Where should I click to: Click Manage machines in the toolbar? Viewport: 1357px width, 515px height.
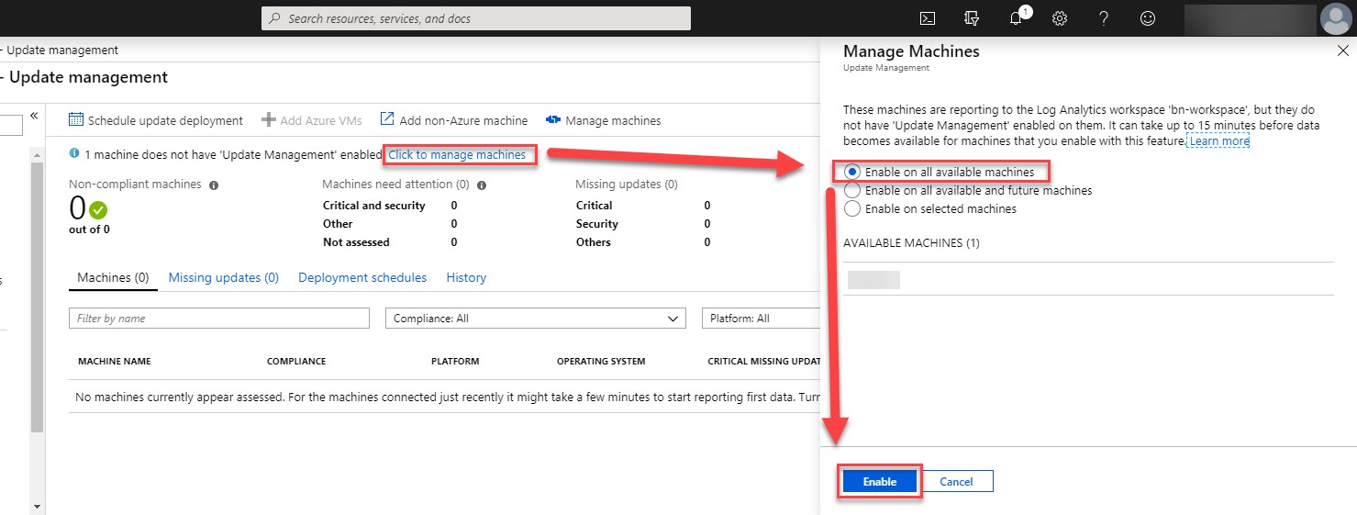tap(603, 120)
